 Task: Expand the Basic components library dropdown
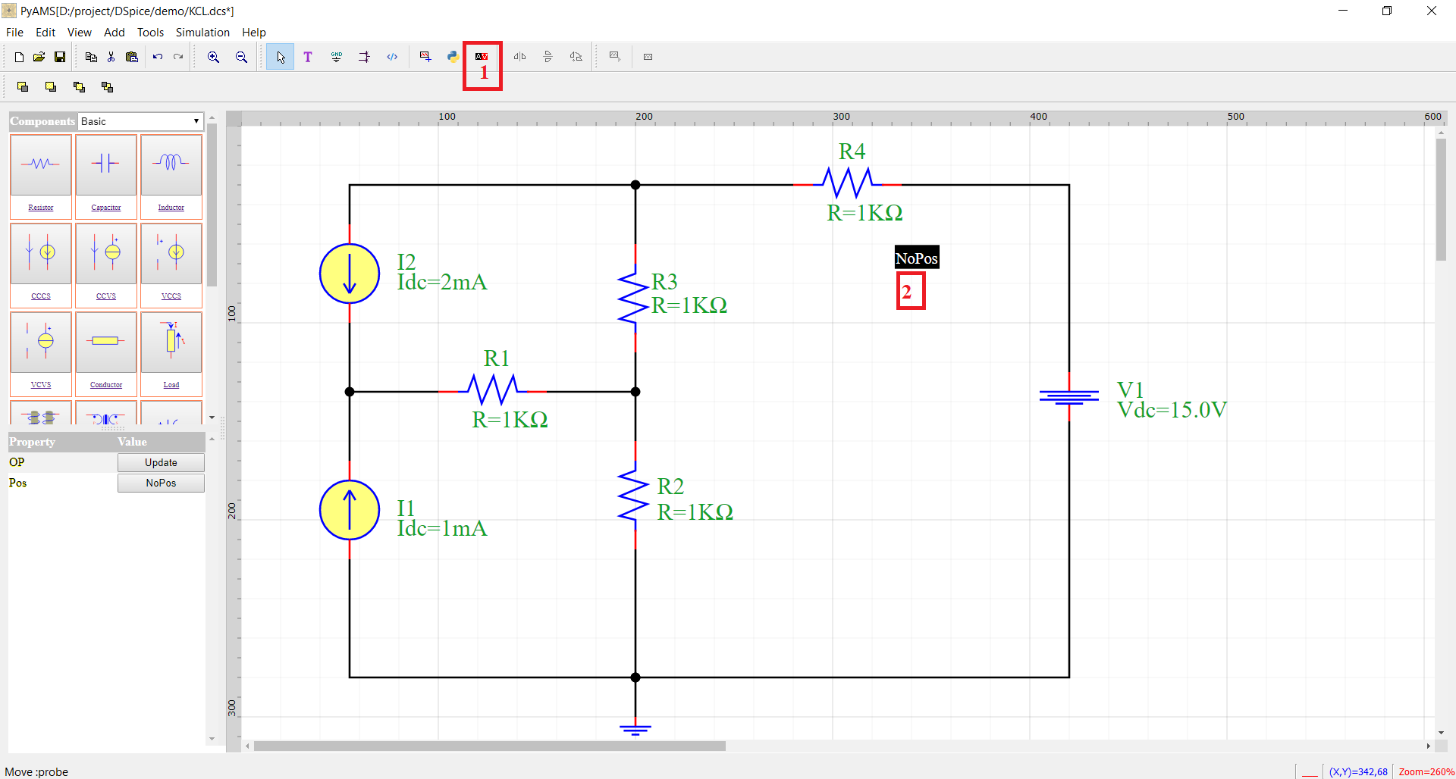140,121
